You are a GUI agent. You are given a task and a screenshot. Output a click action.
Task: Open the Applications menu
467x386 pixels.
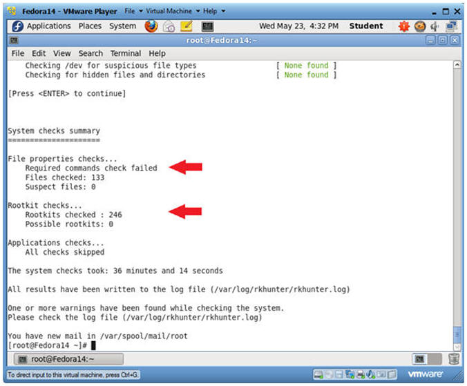(x=49, y=26)
